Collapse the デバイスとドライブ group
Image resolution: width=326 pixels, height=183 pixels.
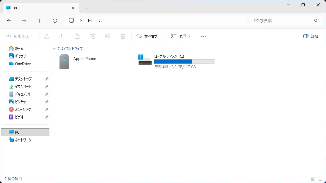click(54, 49)
